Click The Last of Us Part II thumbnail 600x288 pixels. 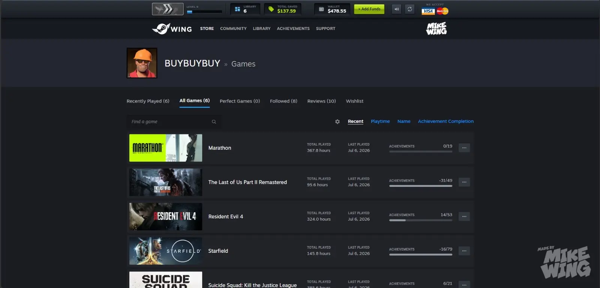click(x=166, y=182)
